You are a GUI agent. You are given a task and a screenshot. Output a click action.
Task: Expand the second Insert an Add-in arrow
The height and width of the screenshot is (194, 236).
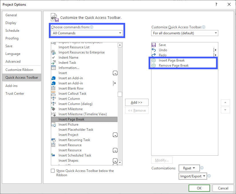click(x=115, y=83)
